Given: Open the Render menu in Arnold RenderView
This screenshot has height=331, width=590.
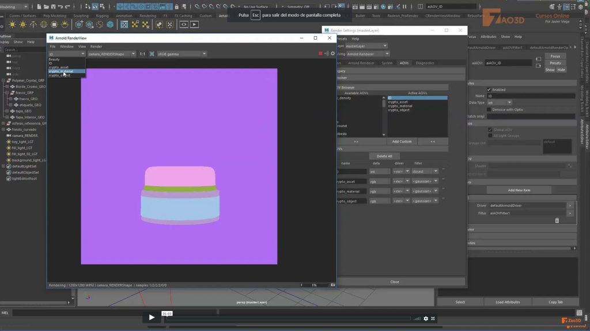Looking at the screenshot, I should tap(96, 47).
